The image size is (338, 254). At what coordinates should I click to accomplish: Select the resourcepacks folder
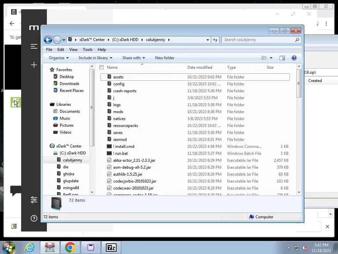pos(125,126)
